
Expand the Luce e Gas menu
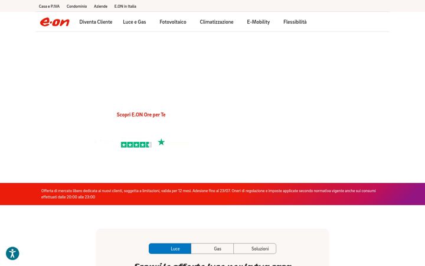[x=135, y=22]
